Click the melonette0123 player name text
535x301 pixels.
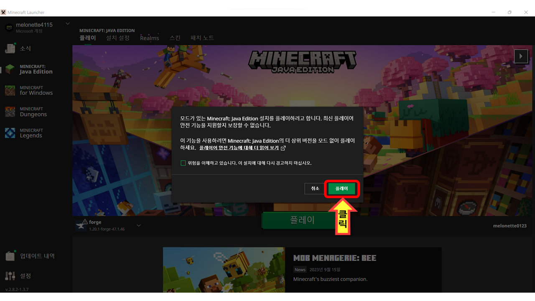click(x=510, y=226)
